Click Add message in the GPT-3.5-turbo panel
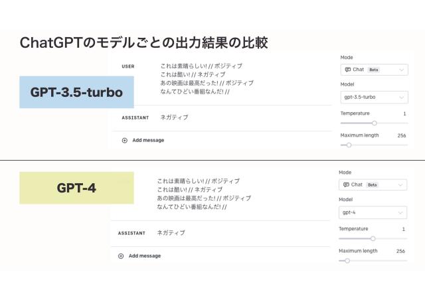 148,140
